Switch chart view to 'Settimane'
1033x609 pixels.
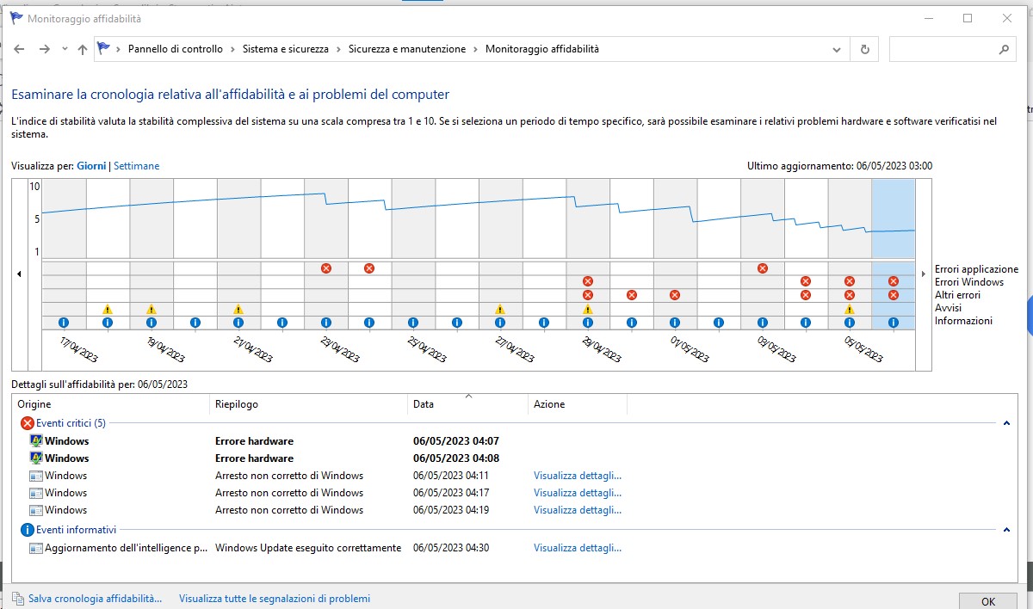click(137, 166)
